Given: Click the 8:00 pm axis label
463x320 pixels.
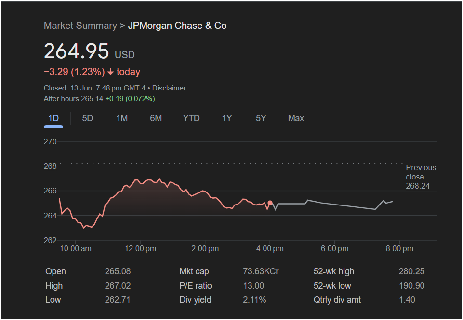Looking at the screenshot, I should point(399,249).
